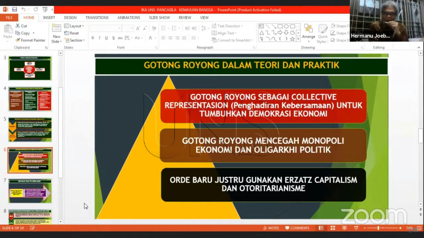Toggle right text alignment
424x238 pixels.
coord(177,38)
